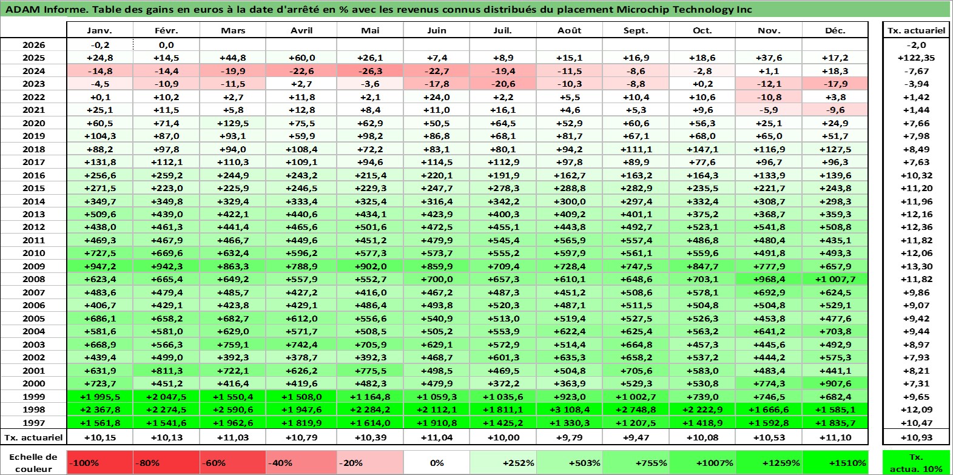This screenshot has width=953, height=475.
Task: Select the '+2 590,6' cell for March 1998
Action: coord(233,409)
